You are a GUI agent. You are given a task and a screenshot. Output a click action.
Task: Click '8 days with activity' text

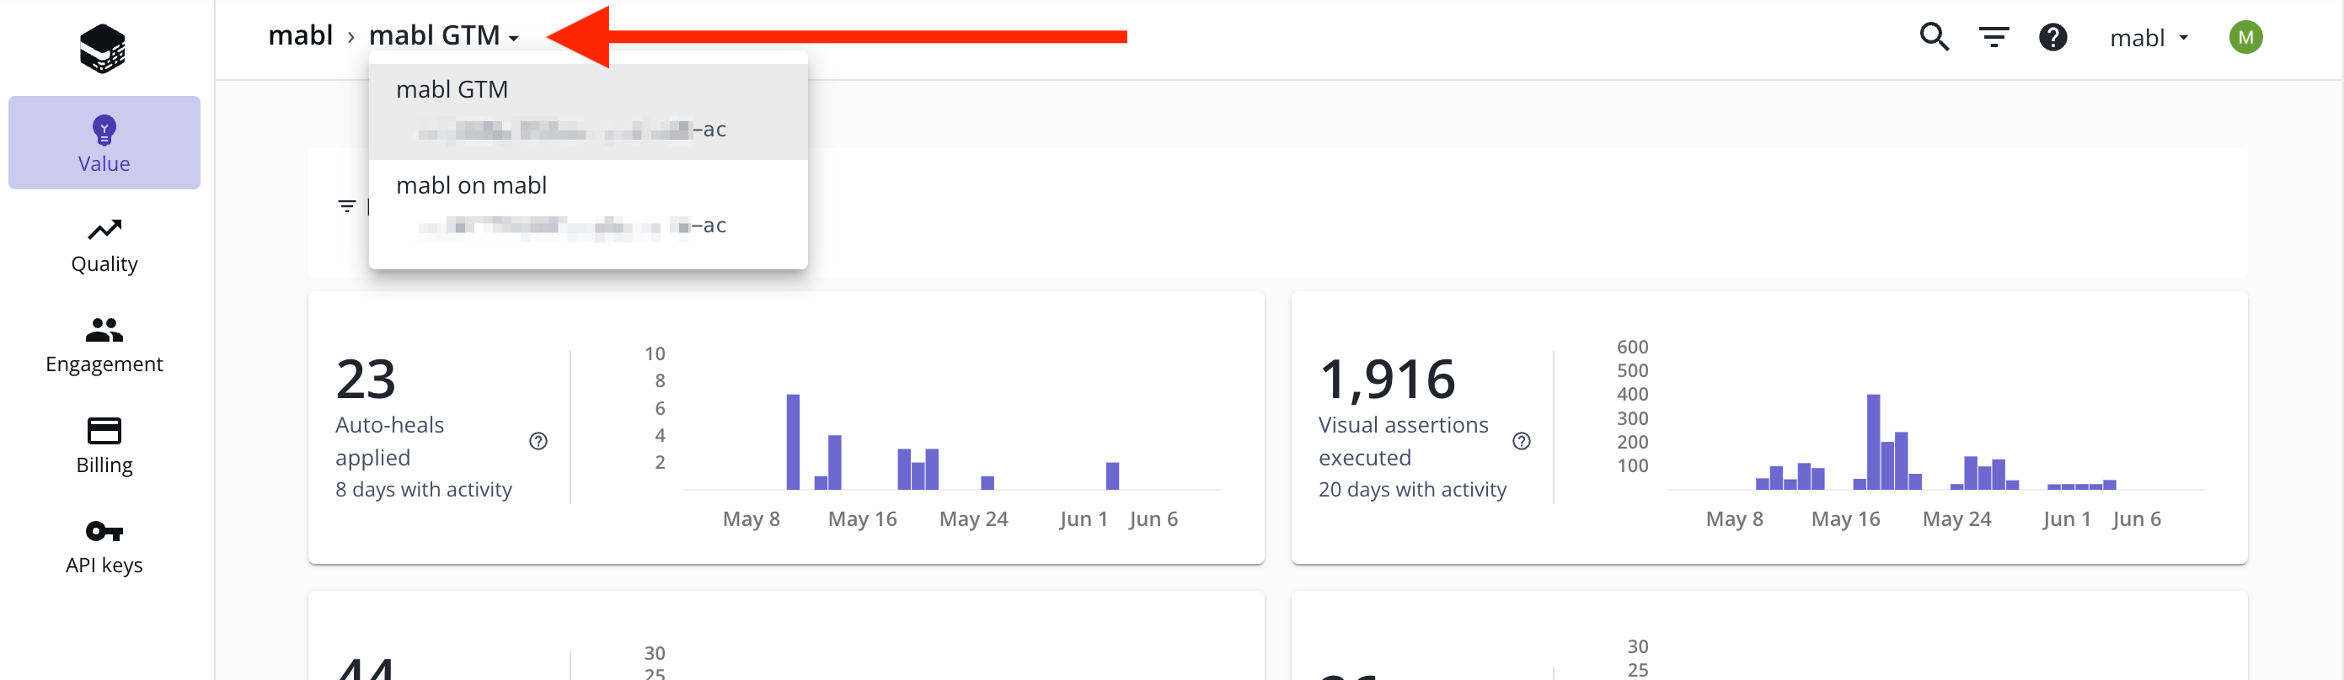point(424,489)
